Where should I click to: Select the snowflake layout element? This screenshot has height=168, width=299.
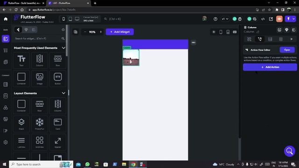click(x=39, y=124)
